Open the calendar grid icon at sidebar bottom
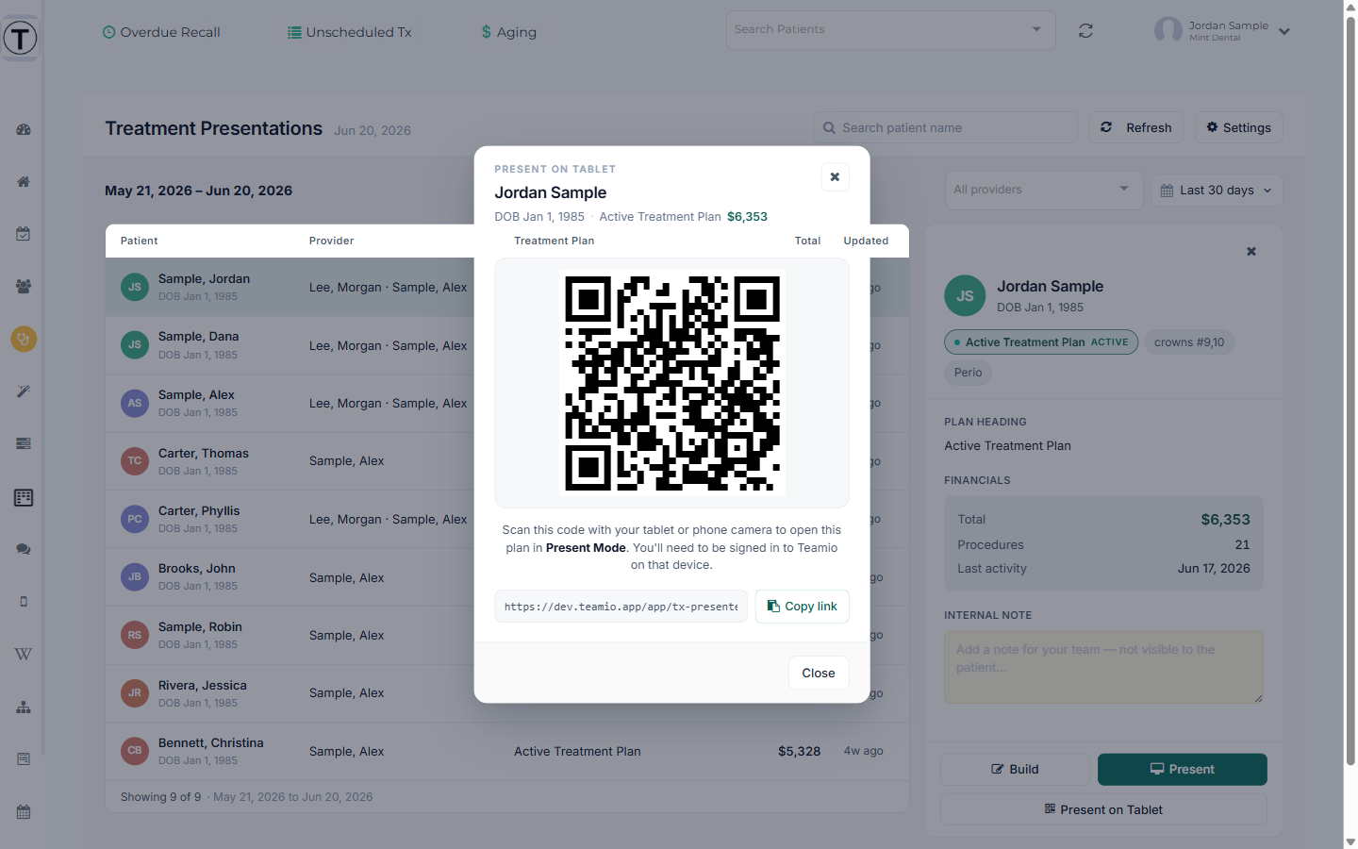Screen dimensions: 1358x849 point(24,811)
